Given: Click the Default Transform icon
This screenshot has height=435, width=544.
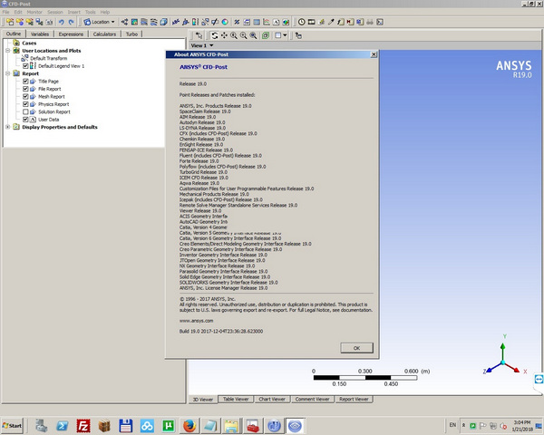Looking at the screenshot, I should [x=25, y=58].
